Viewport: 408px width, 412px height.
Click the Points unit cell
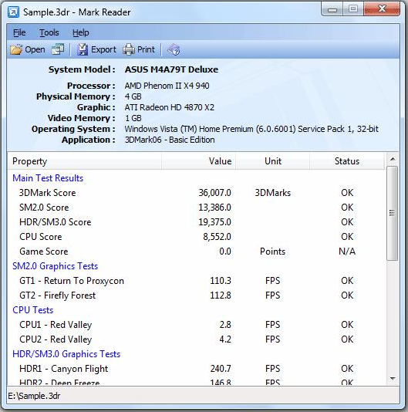[273, 252]
